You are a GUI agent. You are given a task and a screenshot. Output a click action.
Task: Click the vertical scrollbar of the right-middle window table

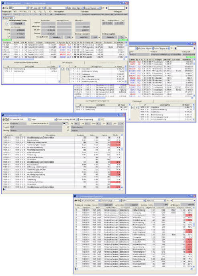coord(194,77)
